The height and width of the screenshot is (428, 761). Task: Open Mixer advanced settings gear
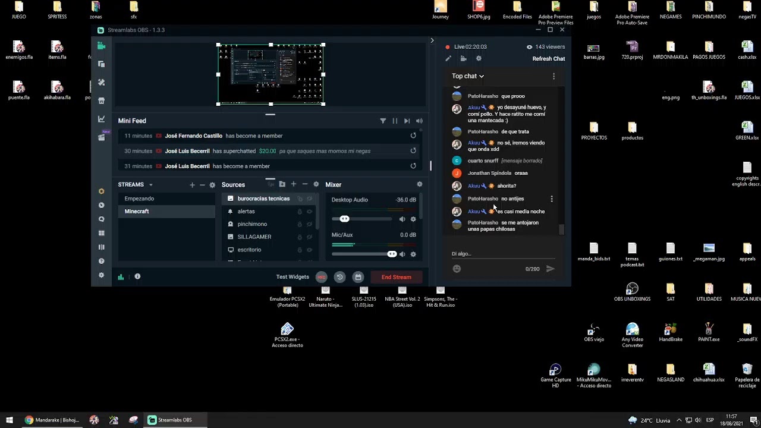(x=420, y=184)
